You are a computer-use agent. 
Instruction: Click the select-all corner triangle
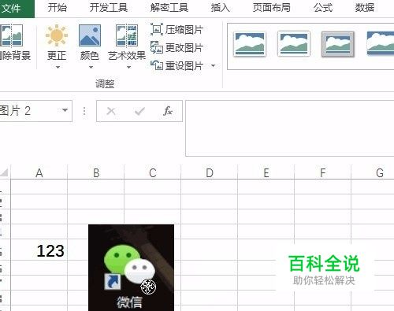5,172
